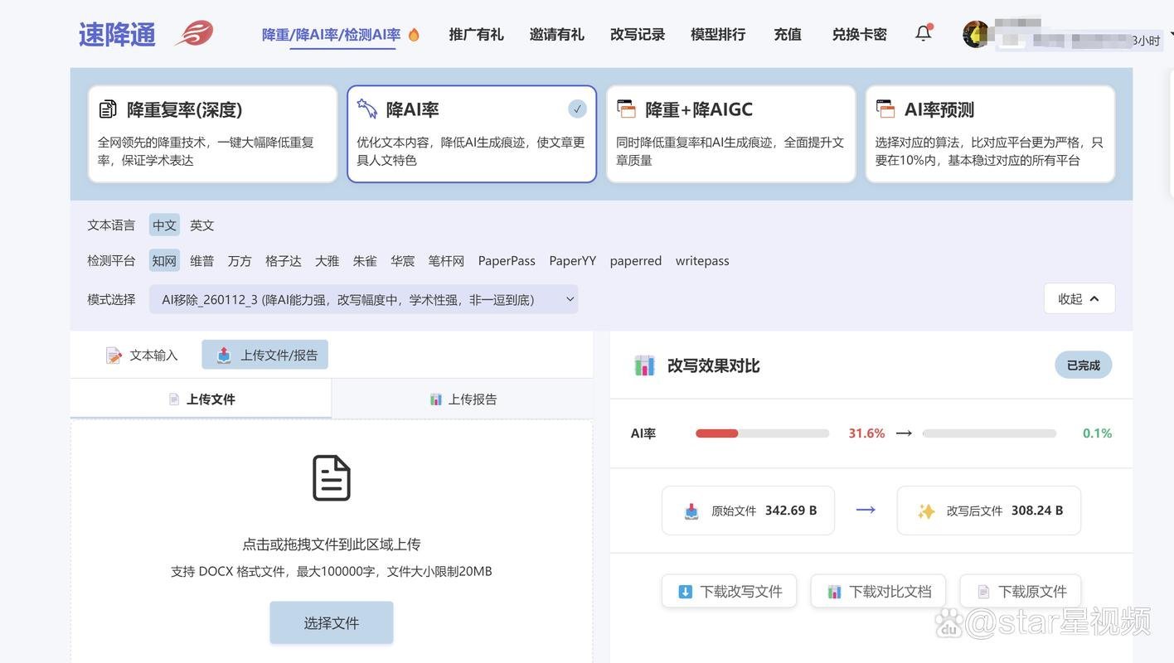Click the tray icon next to 原始文件
This screenshot has height=663, width=1174.
(691, 511)
